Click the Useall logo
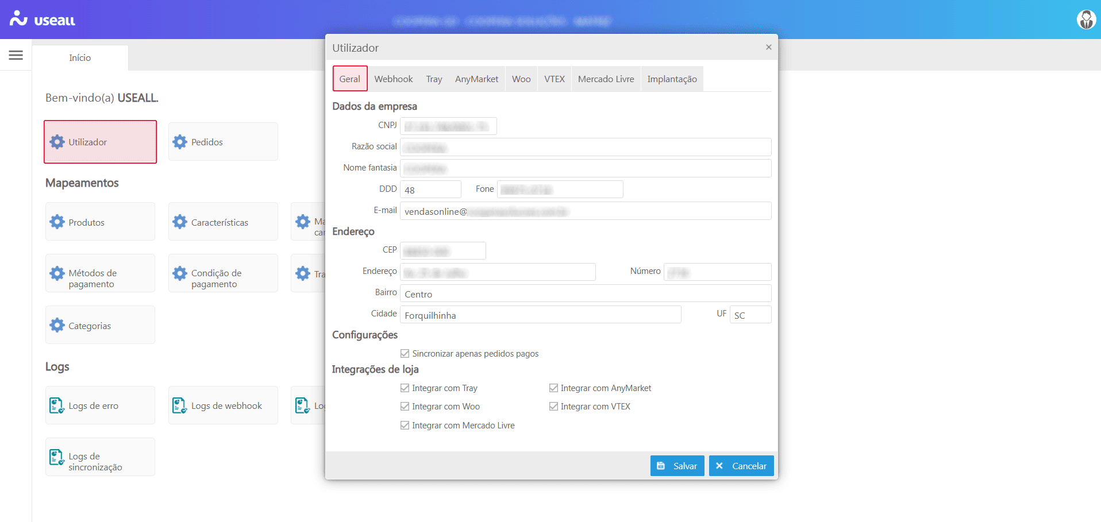 pos(43,20)
